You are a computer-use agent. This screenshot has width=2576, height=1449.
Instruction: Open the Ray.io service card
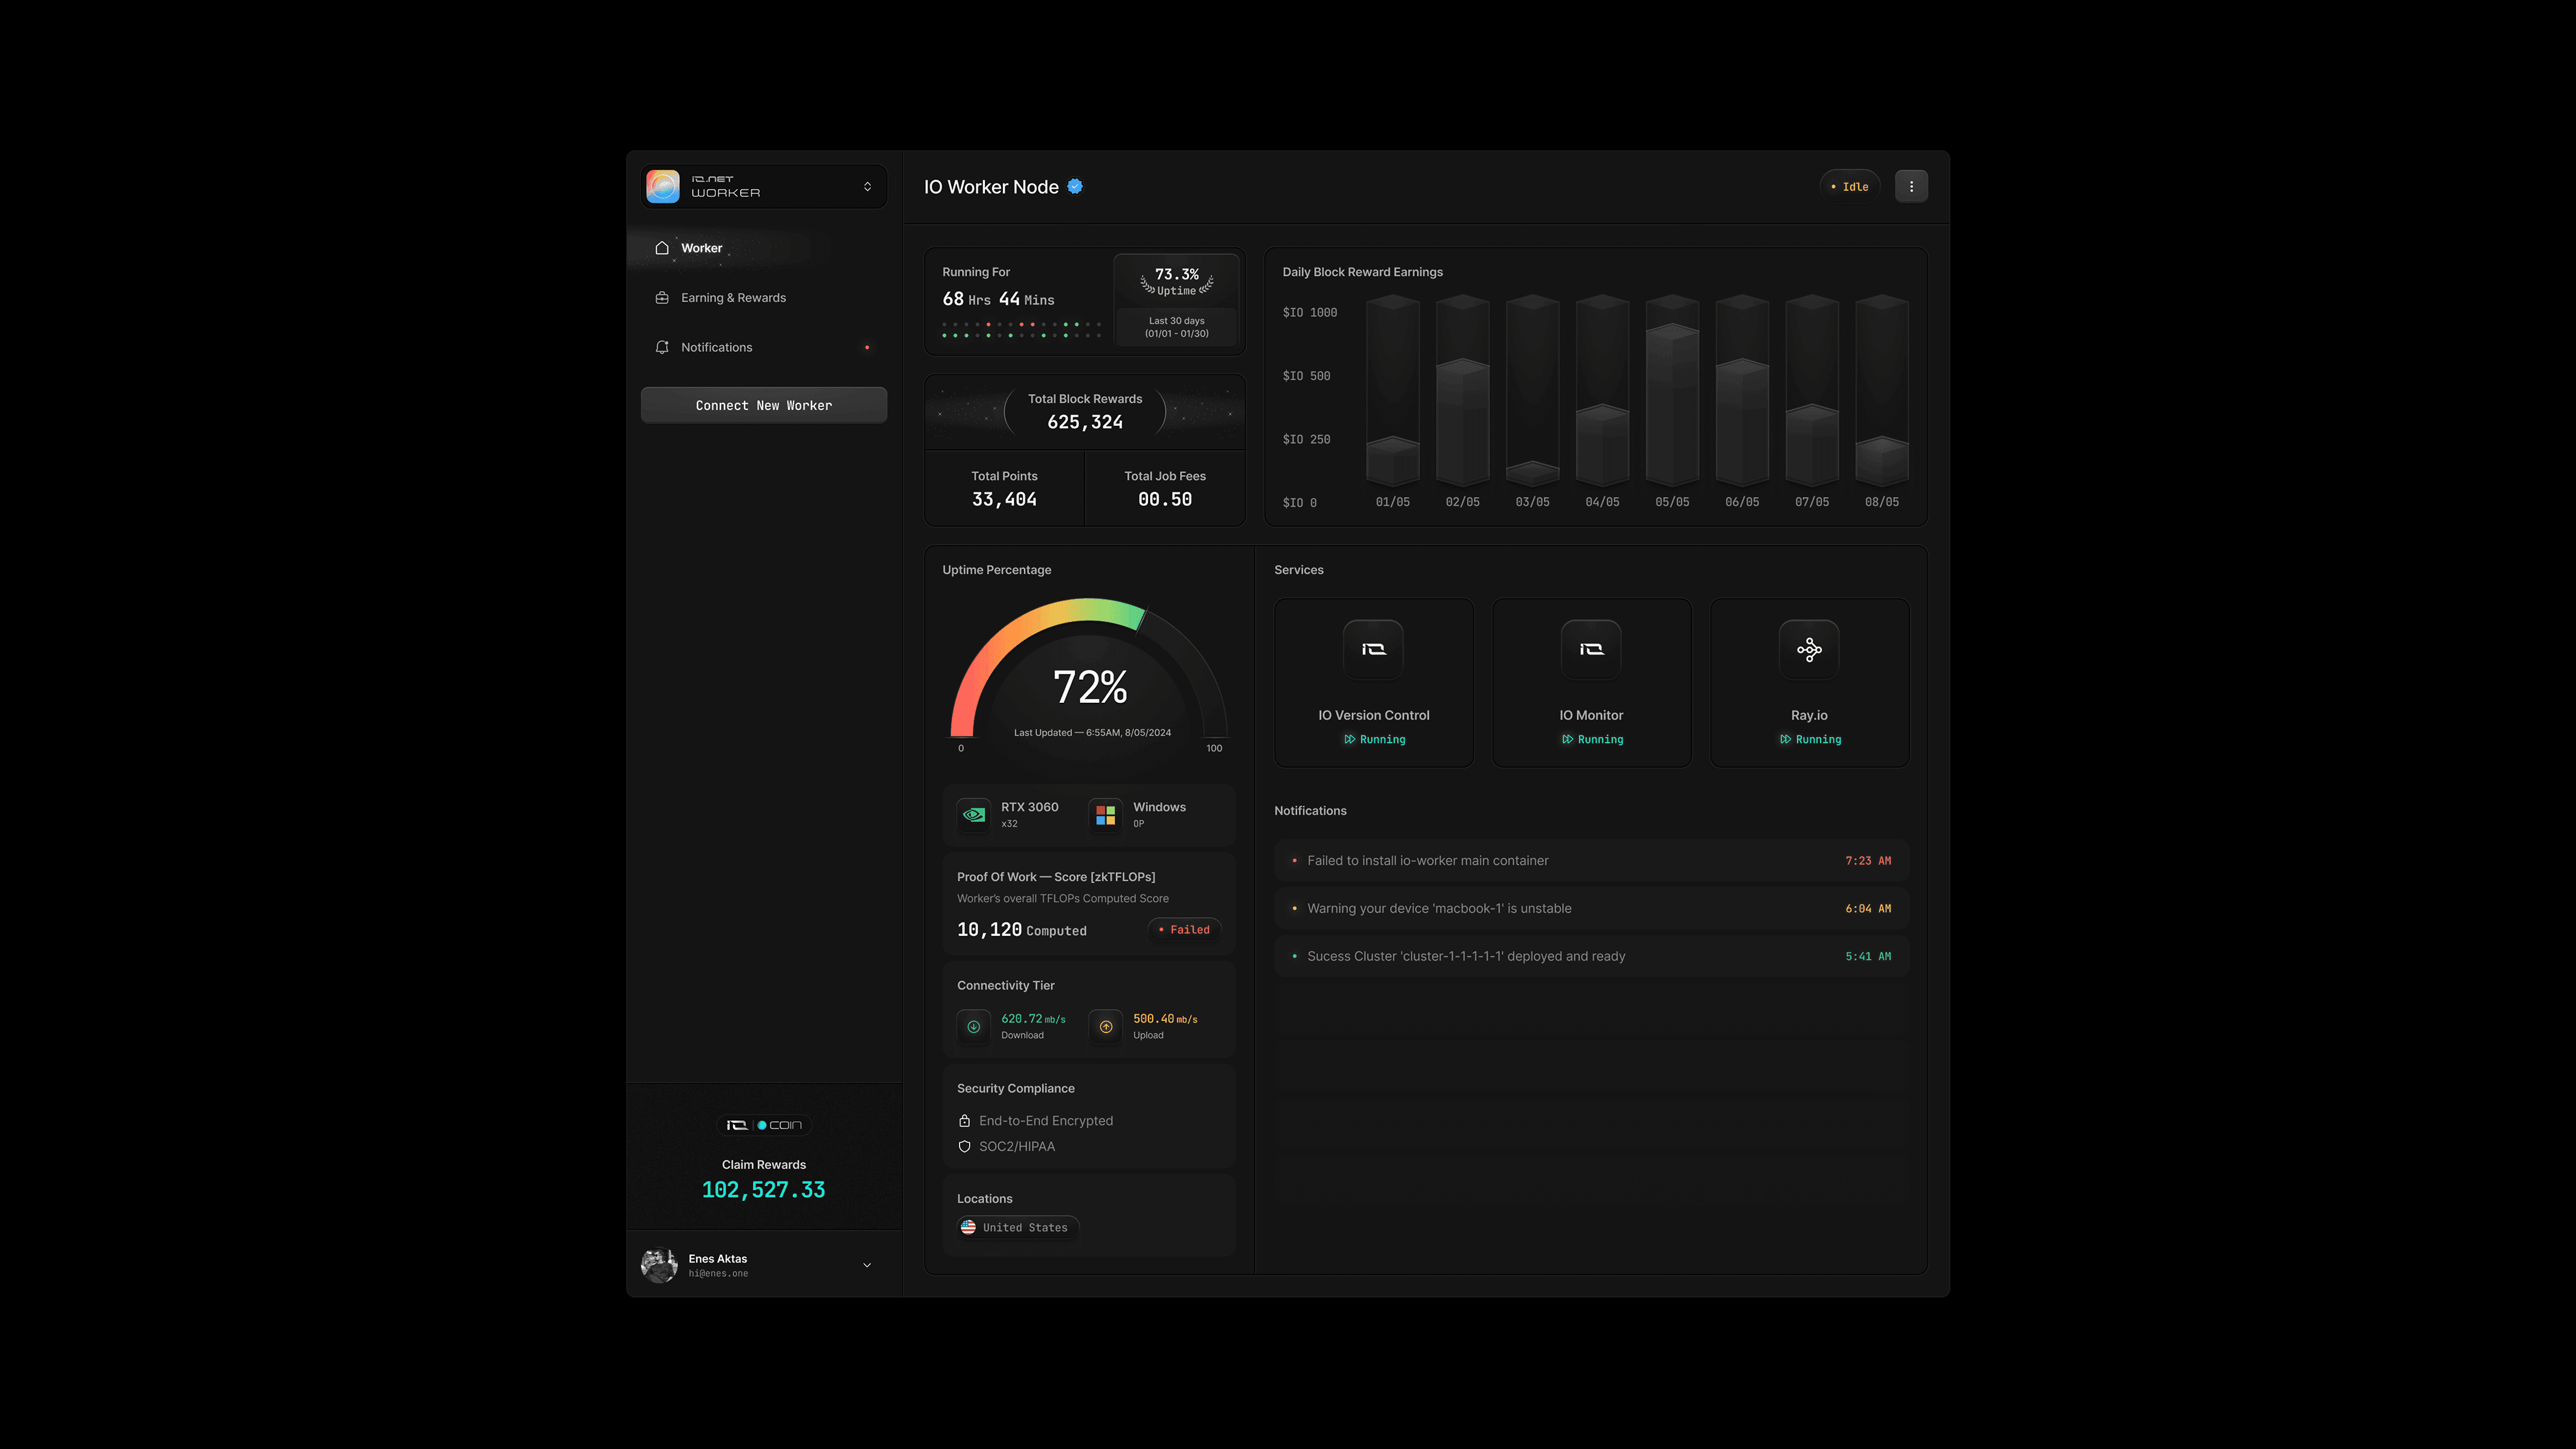[1809, 683]
